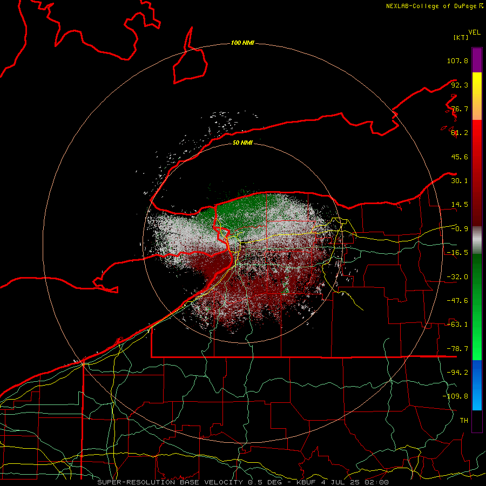The image size is (486, 486).
Task: Click the -0.9 velocity scale value
Action: [x=460, y=229]
